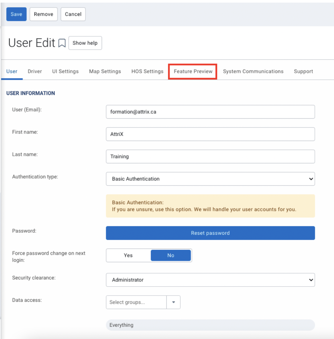
Task: Select Yes for force password change
Action: pyautogui.click(x=128, y=255)
